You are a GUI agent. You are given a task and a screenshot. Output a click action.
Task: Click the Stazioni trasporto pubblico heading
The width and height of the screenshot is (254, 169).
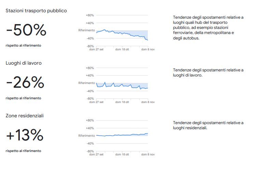36,11
